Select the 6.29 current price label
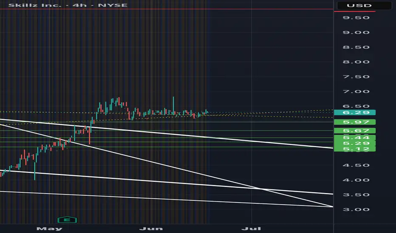Image resolution: width=396 pixels, height=233 pixels. click(x=355, y=112)
